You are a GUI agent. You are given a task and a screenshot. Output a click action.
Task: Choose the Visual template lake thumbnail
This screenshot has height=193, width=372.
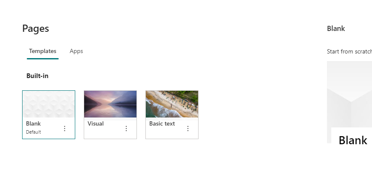pos(110,104)
